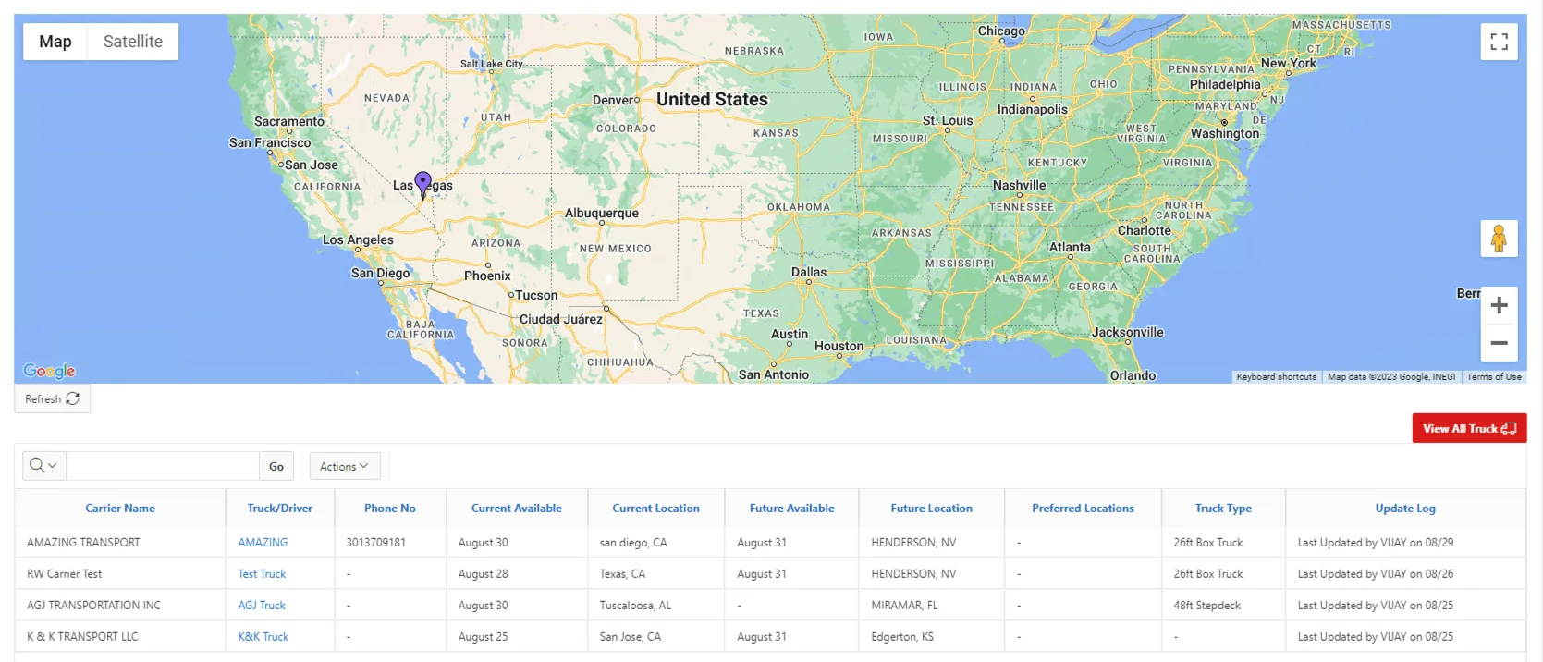Click the Denver label on the map
1543x662 pixels.
point(614,100)
